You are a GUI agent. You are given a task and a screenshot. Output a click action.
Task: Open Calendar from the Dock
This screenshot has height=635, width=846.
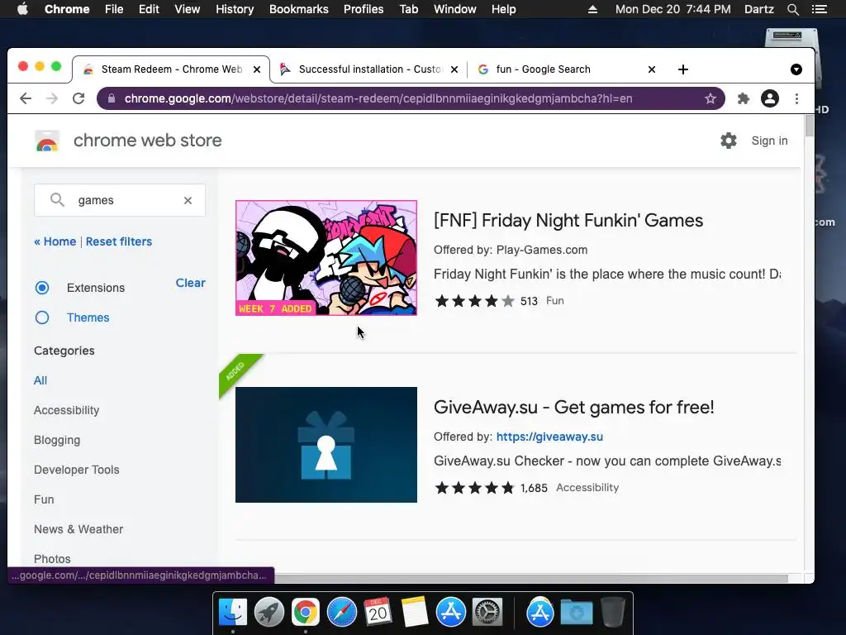[378, 612]
